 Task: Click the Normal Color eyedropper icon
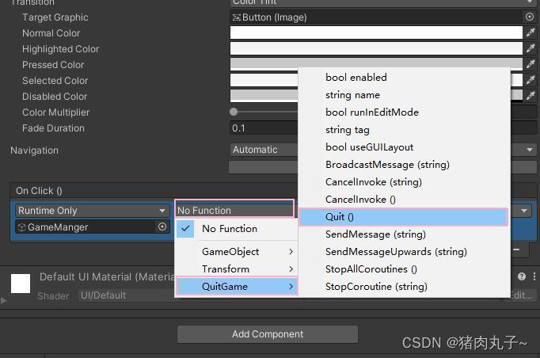coord(530,32)
